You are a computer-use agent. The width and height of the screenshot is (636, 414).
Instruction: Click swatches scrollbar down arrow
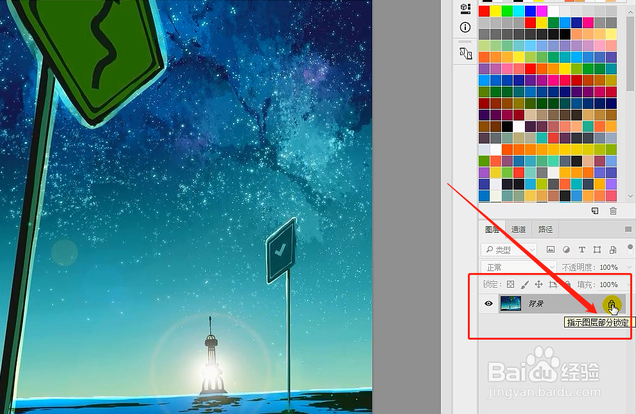(630, 196)
